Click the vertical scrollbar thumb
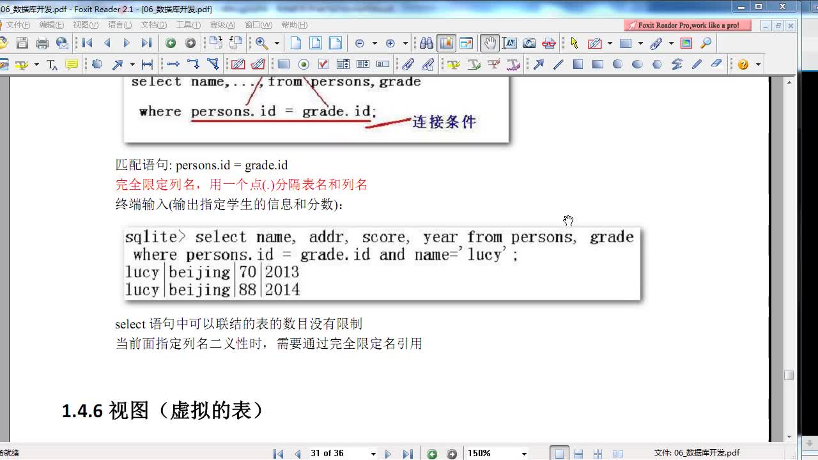 point(789,375)
